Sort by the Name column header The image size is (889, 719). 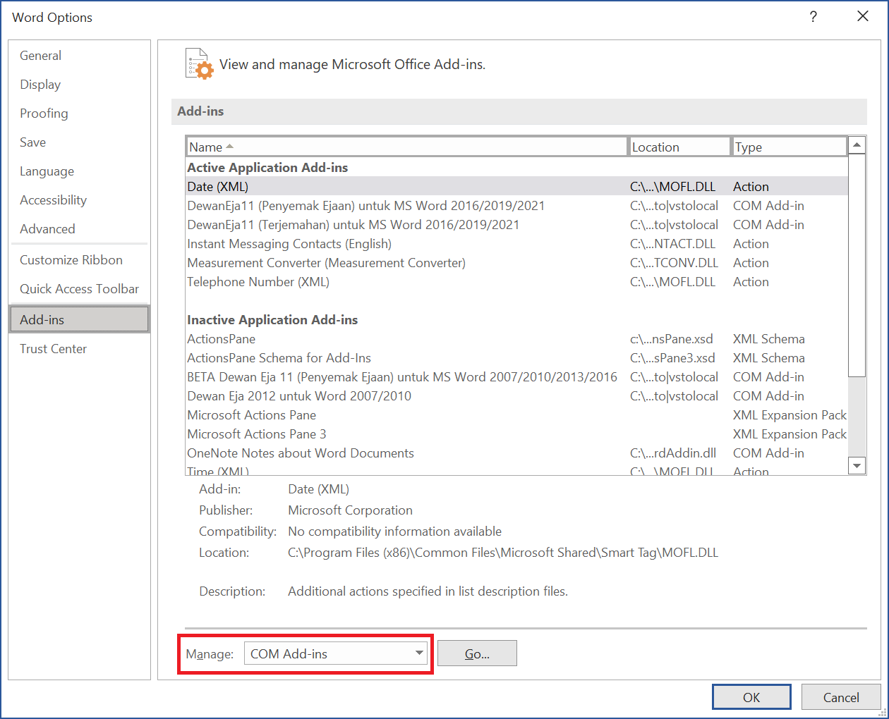406,147
